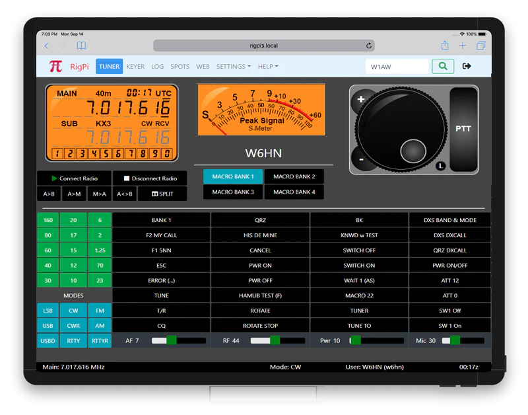Run the PWR ON macro

[x=260, y=265]
